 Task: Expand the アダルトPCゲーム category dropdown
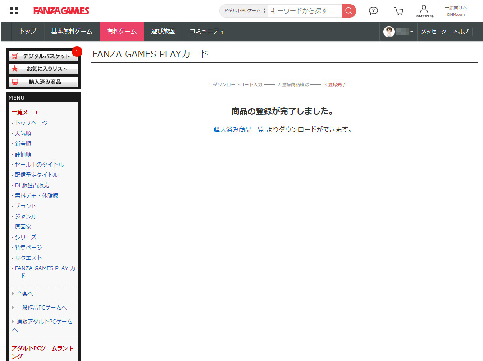click(244, 11)
